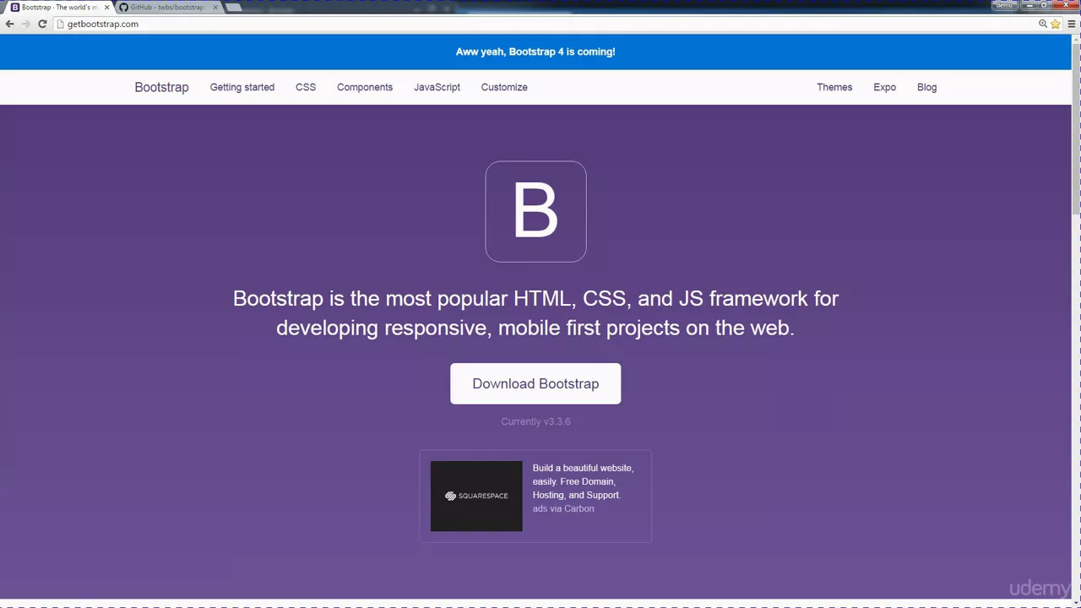Screen dimensions: 1081x608
Task: Open the Chrome hamburger menu
Action: (1072, 24)
